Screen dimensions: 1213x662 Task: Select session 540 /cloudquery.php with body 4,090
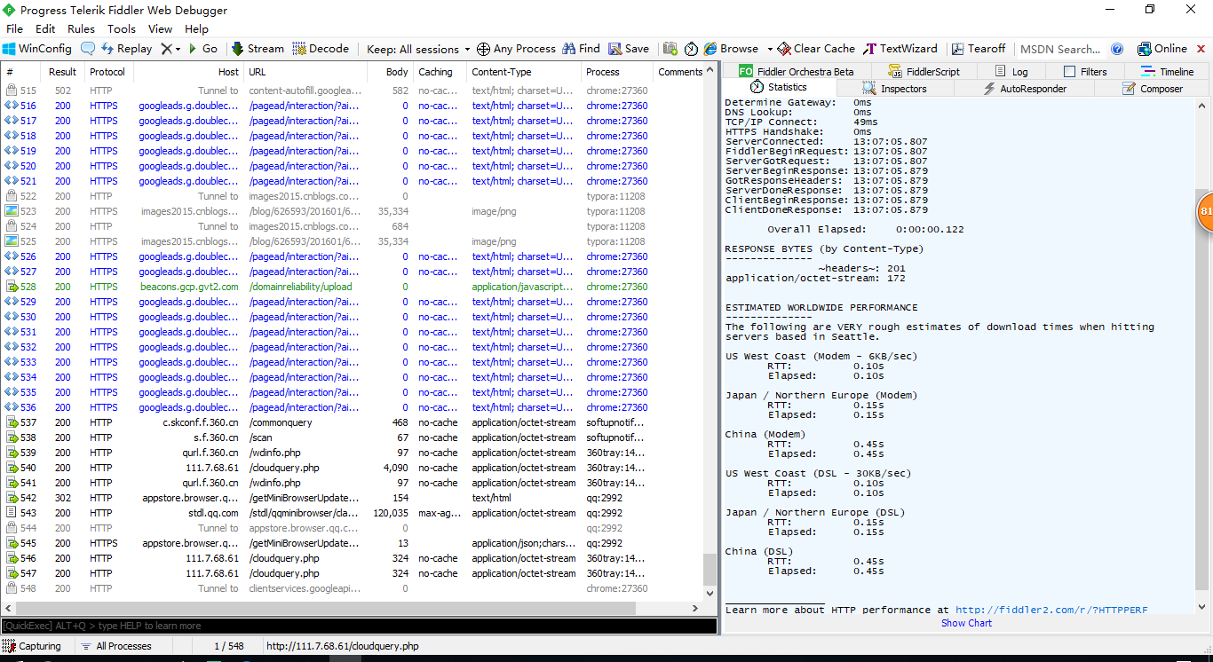pyautogui.click(x=353, y=468)
